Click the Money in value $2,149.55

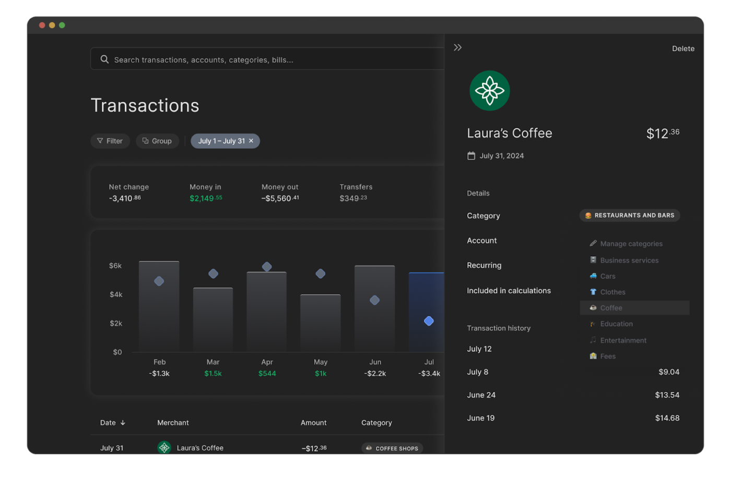206,198
